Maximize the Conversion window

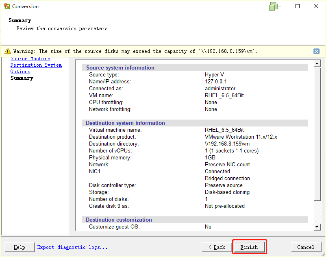298,6
